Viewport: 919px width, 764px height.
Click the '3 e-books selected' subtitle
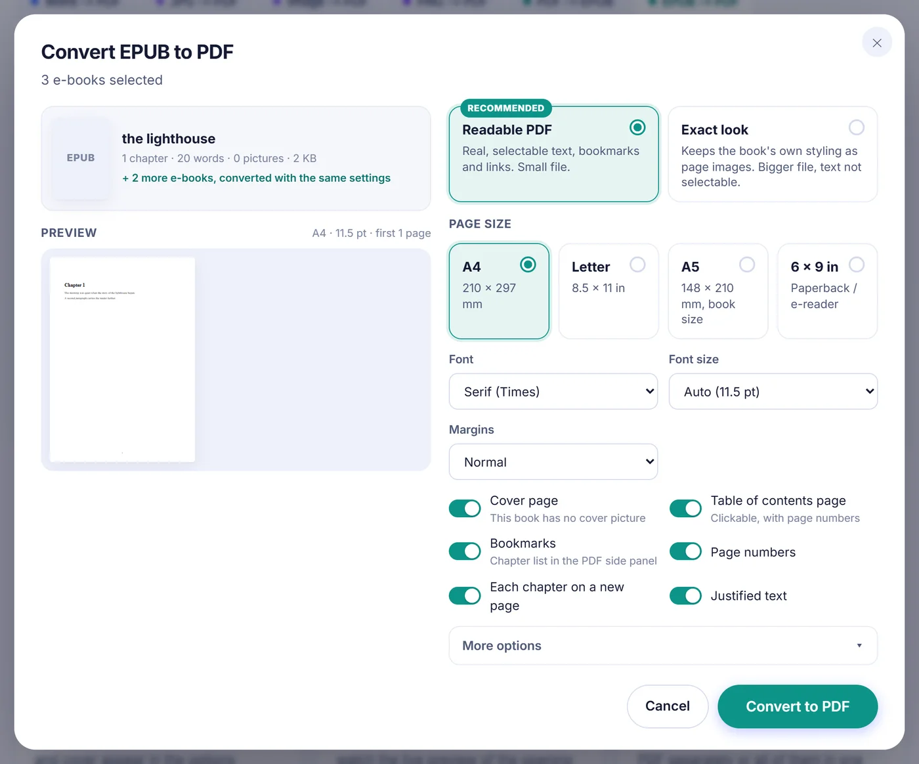[102, 80]
